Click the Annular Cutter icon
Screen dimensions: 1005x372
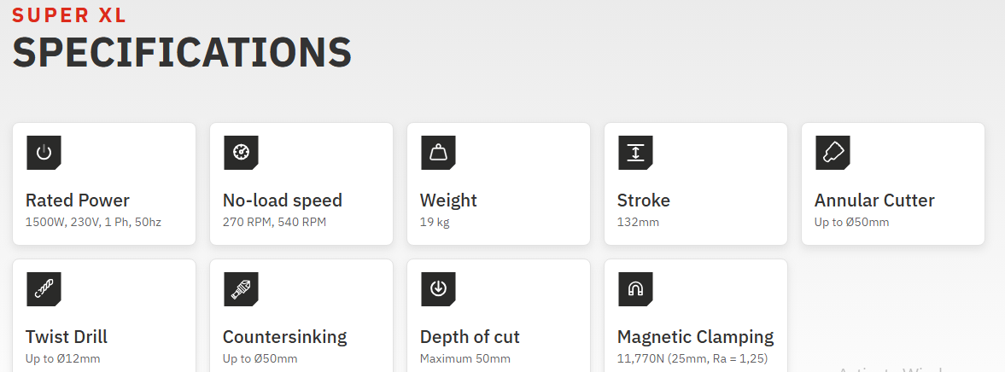pos(833,153)
